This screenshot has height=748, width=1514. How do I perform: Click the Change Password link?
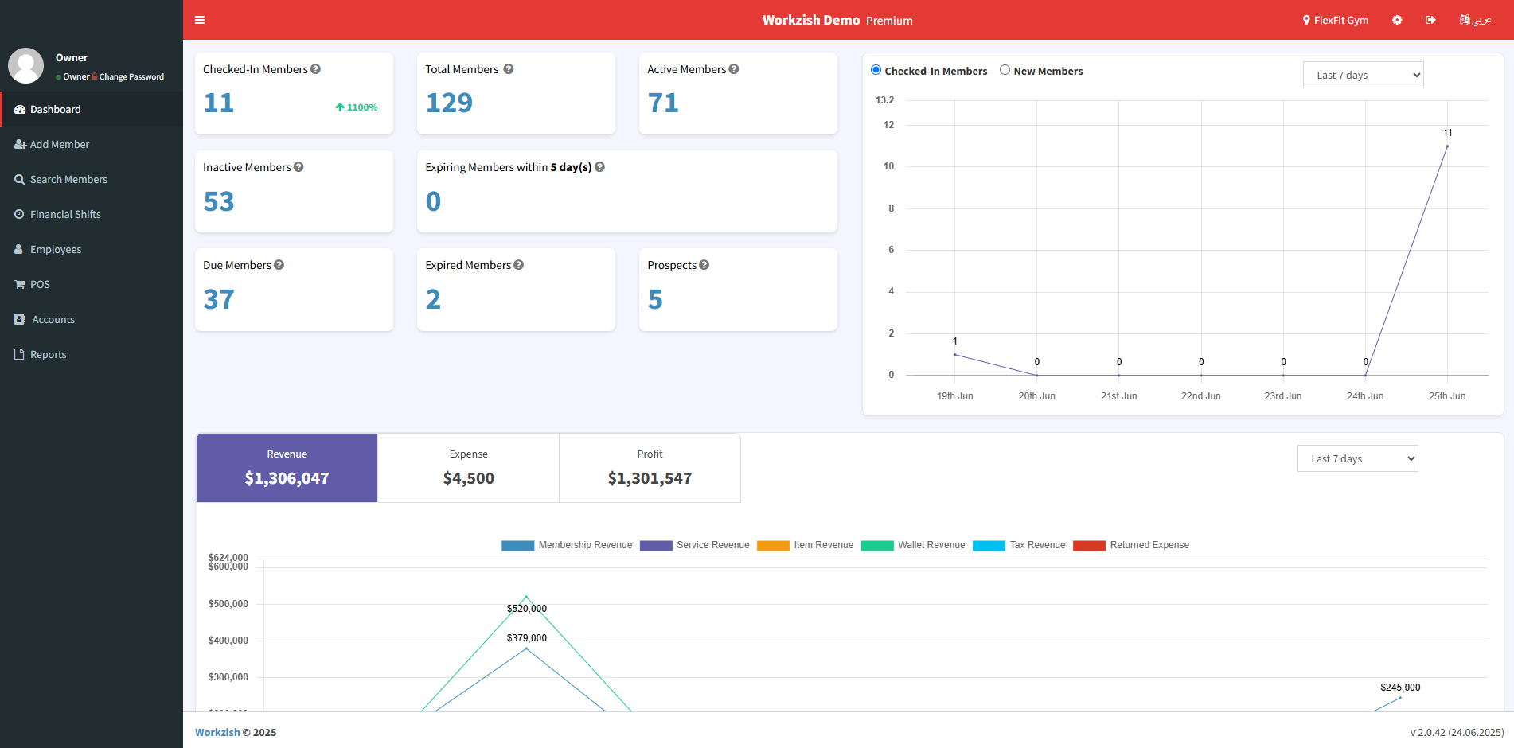(x=131, y=77)
